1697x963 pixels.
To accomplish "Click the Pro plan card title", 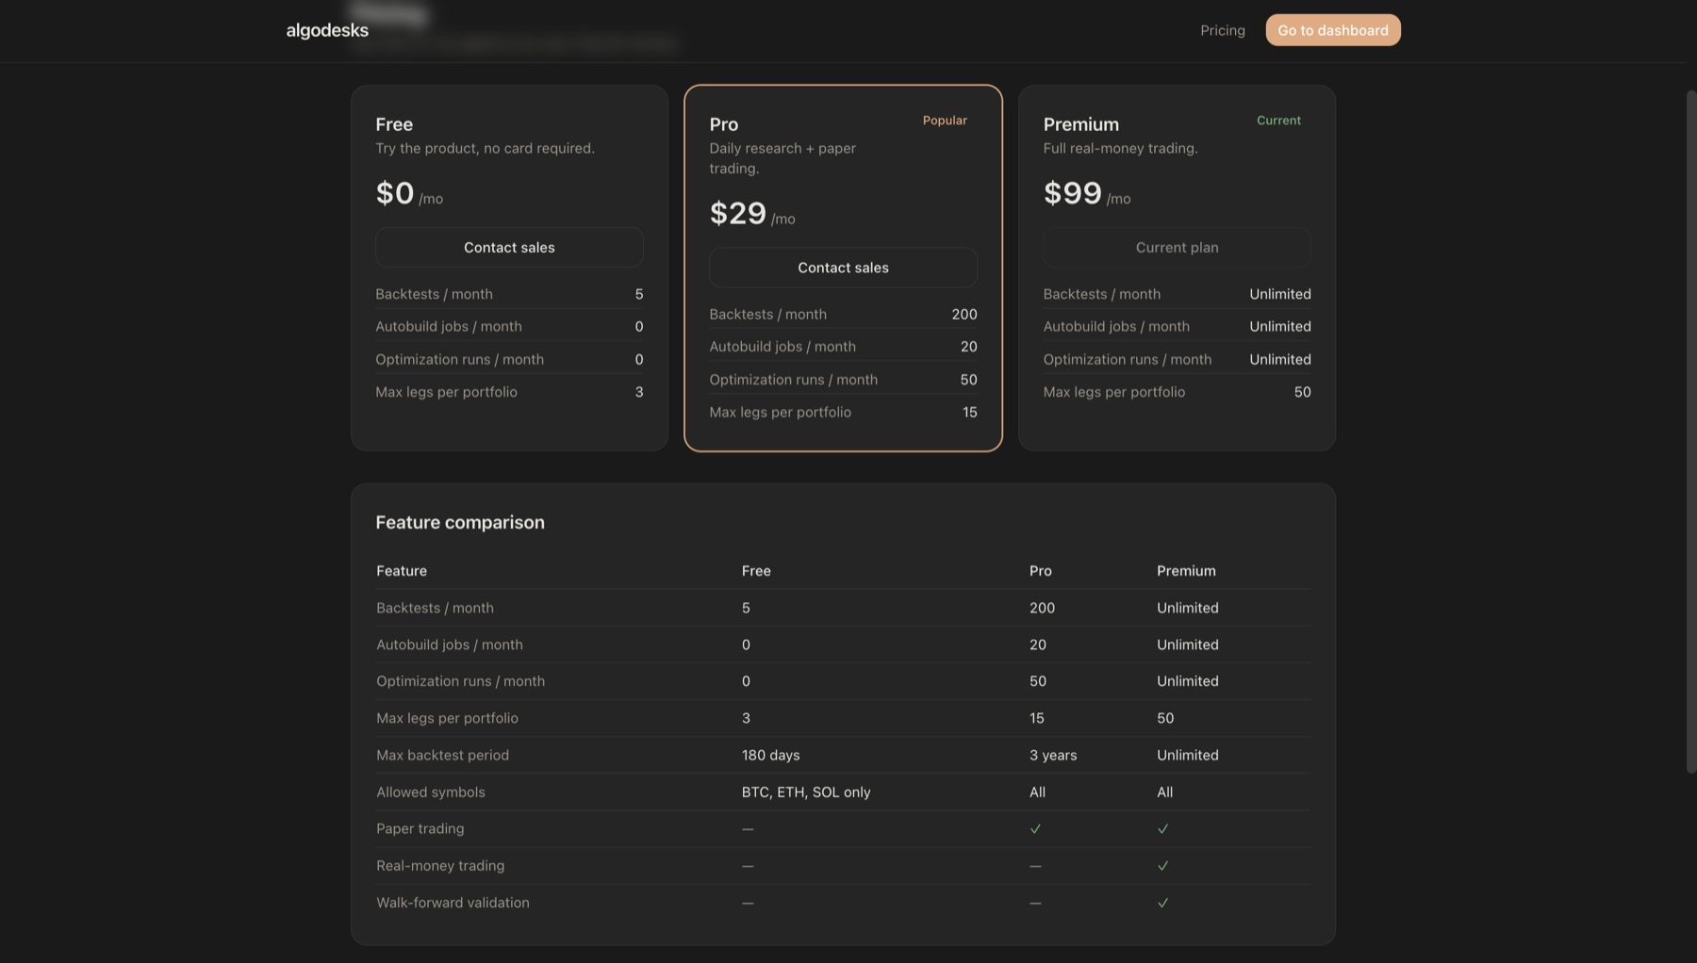I will click(x=723, y=124).
